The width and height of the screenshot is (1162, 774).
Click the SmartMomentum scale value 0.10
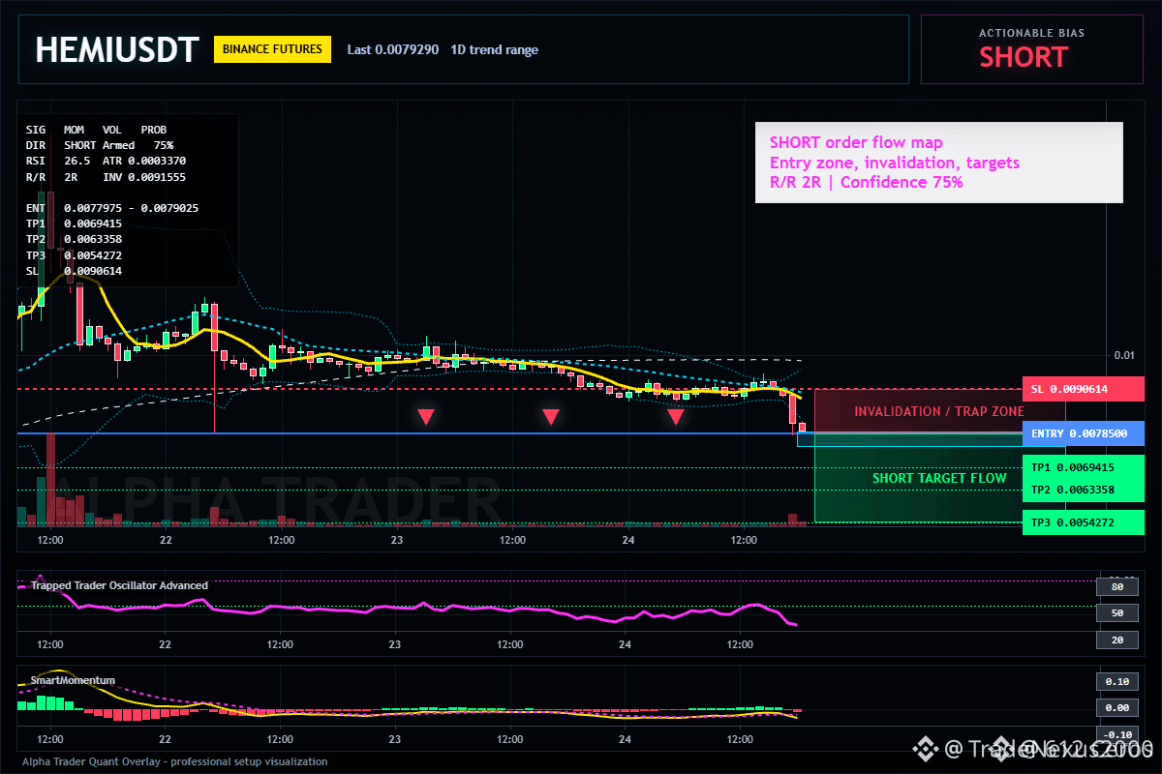(1116, 681)
